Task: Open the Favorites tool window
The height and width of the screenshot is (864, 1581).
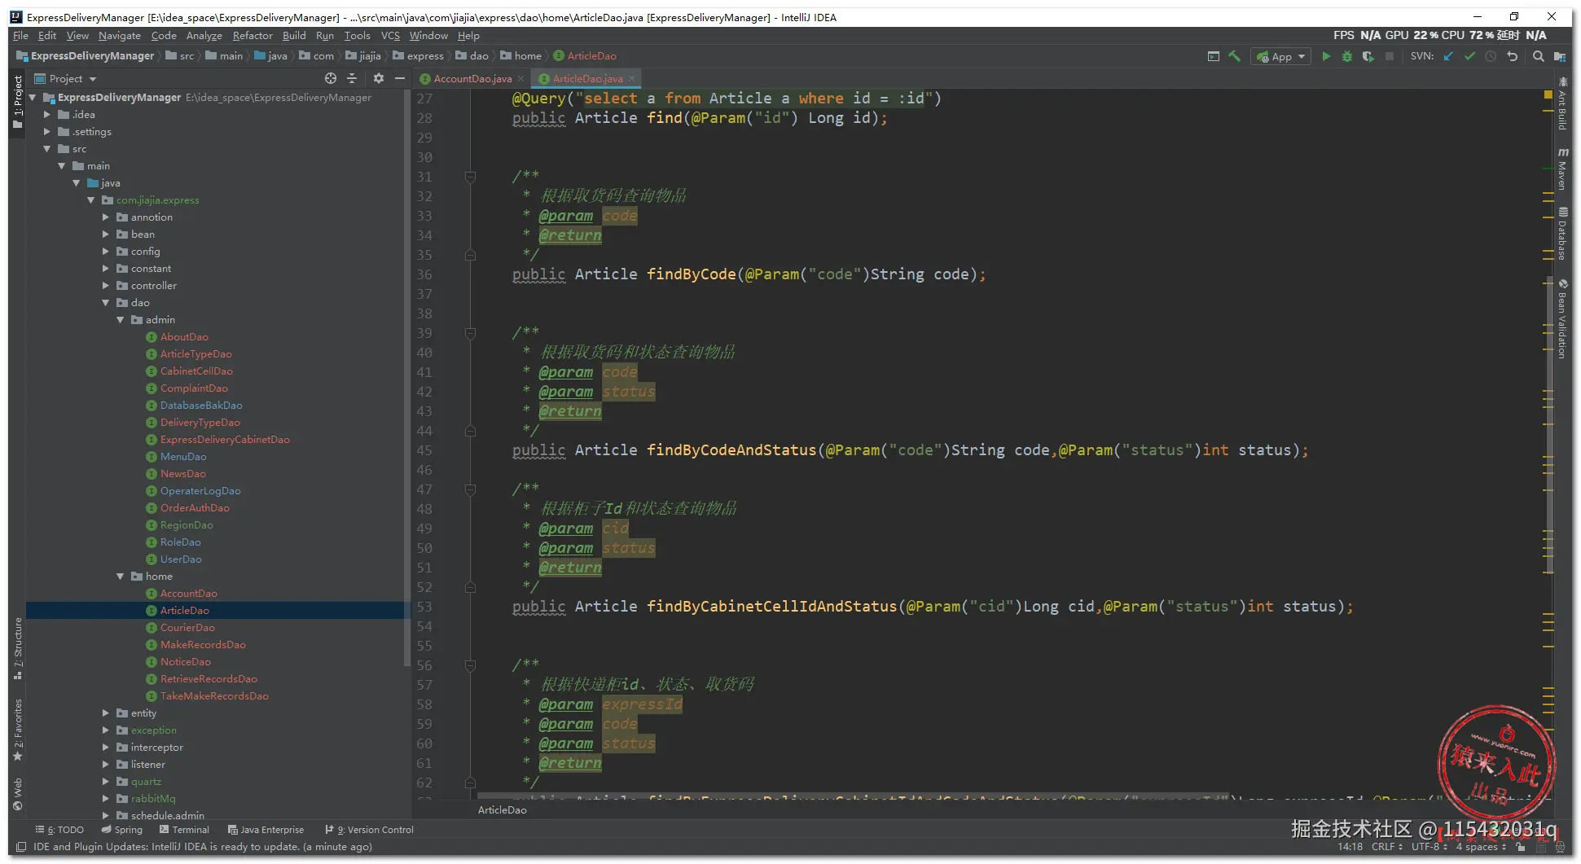Action: pyautogui.click(x=18, y=730)
